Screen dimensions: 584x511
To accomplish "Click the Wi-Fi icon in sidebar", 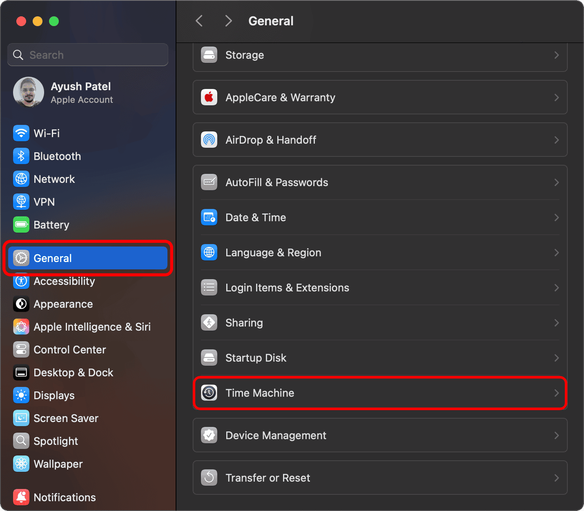I will click(x=21, y=133).
